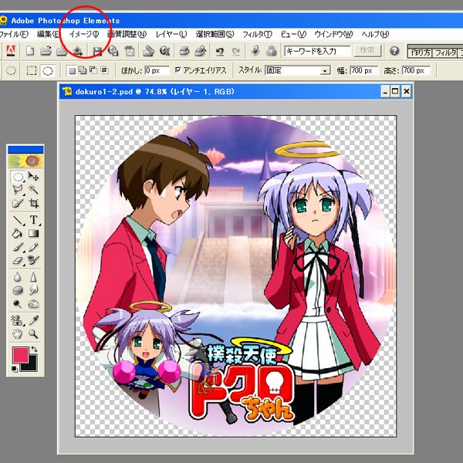463x463 pixels.
Task: Click the Subtract from Selection mode button
Action: pyautogui.click(x=93, y=70)
